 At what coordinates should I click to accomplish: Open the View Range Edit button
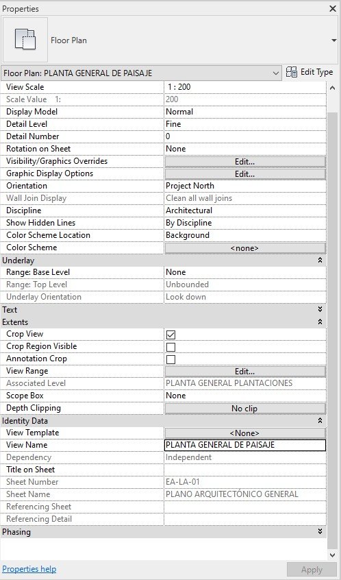pos(245,372)
